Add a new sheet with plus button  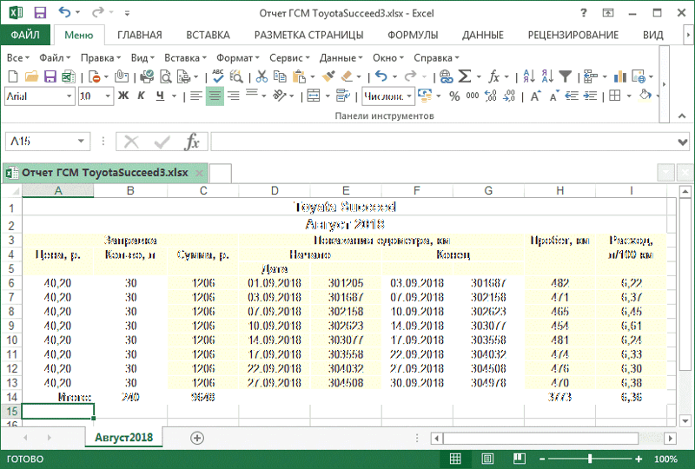click(197, 438)
